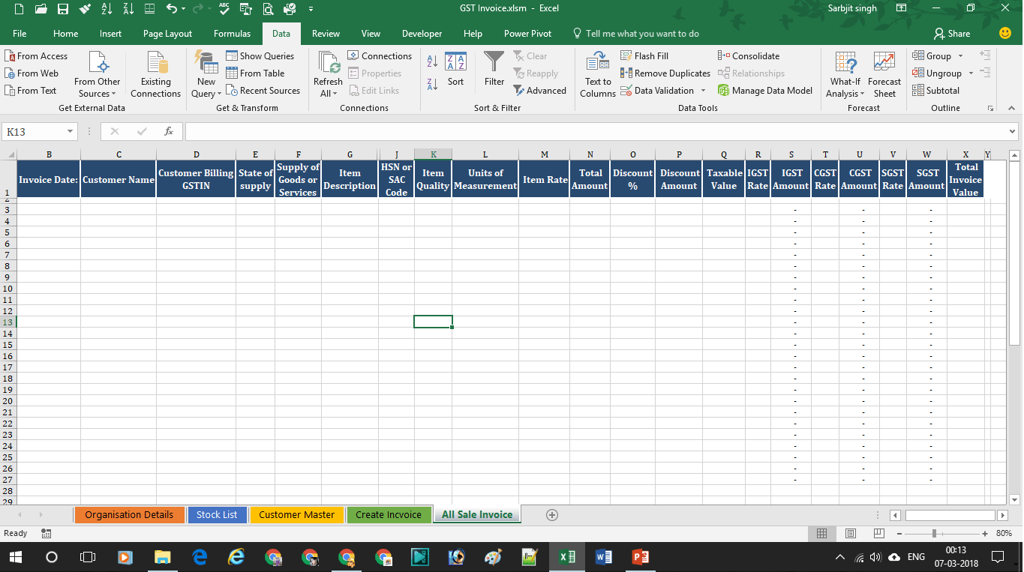1024x572 pixels.
Task: Open Consolidate tool
Action: pyautogui.click(x=749, y=56)
